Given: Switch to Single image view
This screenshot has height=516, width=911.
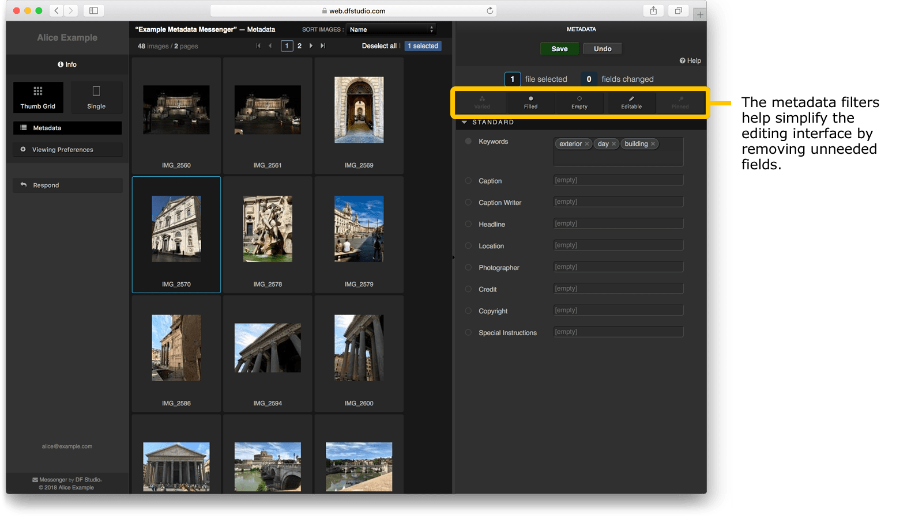Looking at the screenshot, I should click(96, 97).
